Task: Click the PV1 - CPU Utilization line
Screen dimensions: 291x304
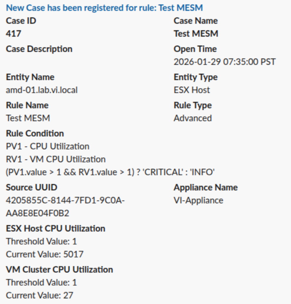Action: coord(48,146)
